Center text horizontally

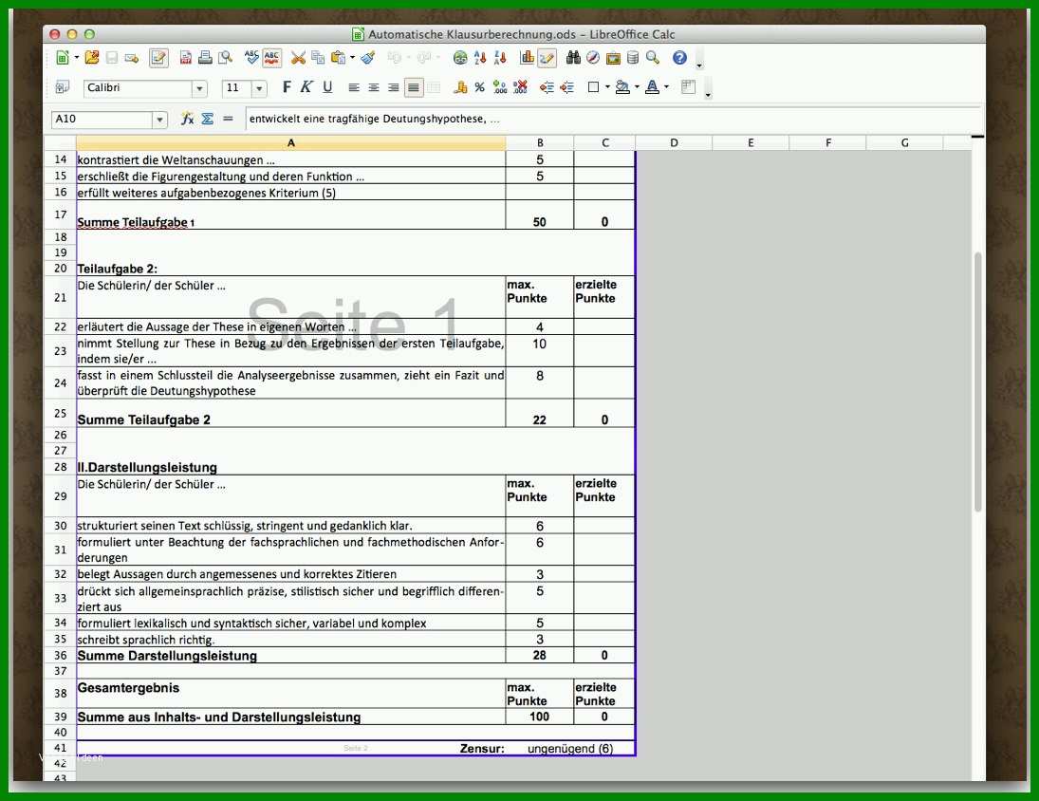point(374,87)
